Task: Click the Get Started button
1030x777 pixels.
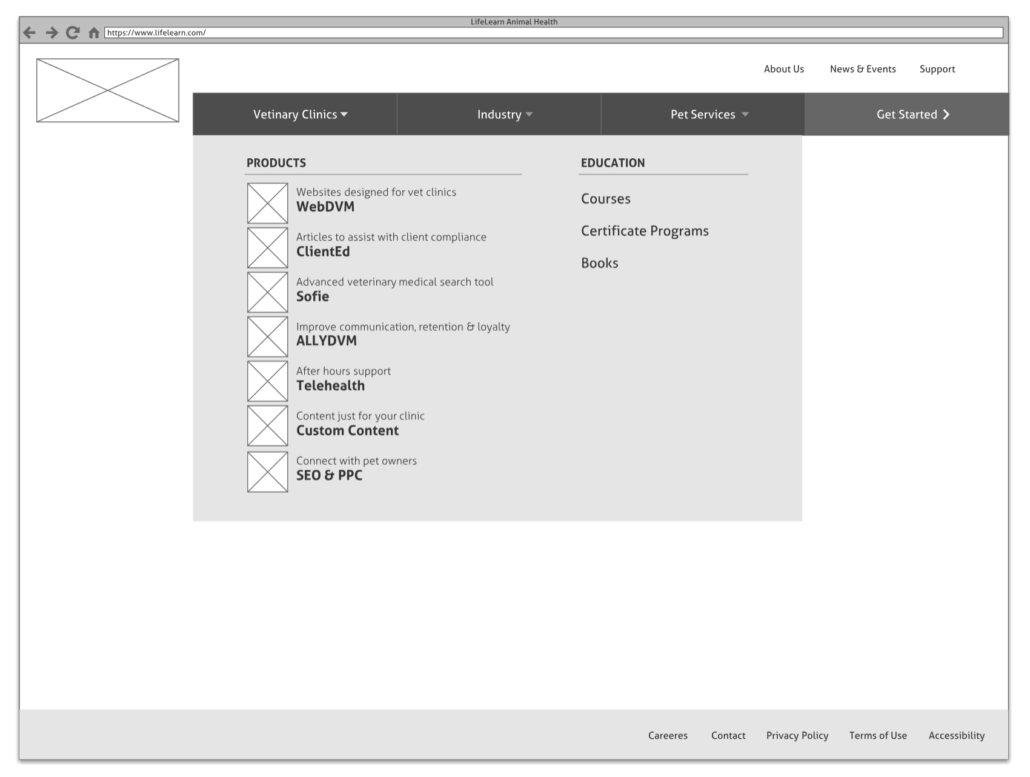Action: click(x=906, y=115)
